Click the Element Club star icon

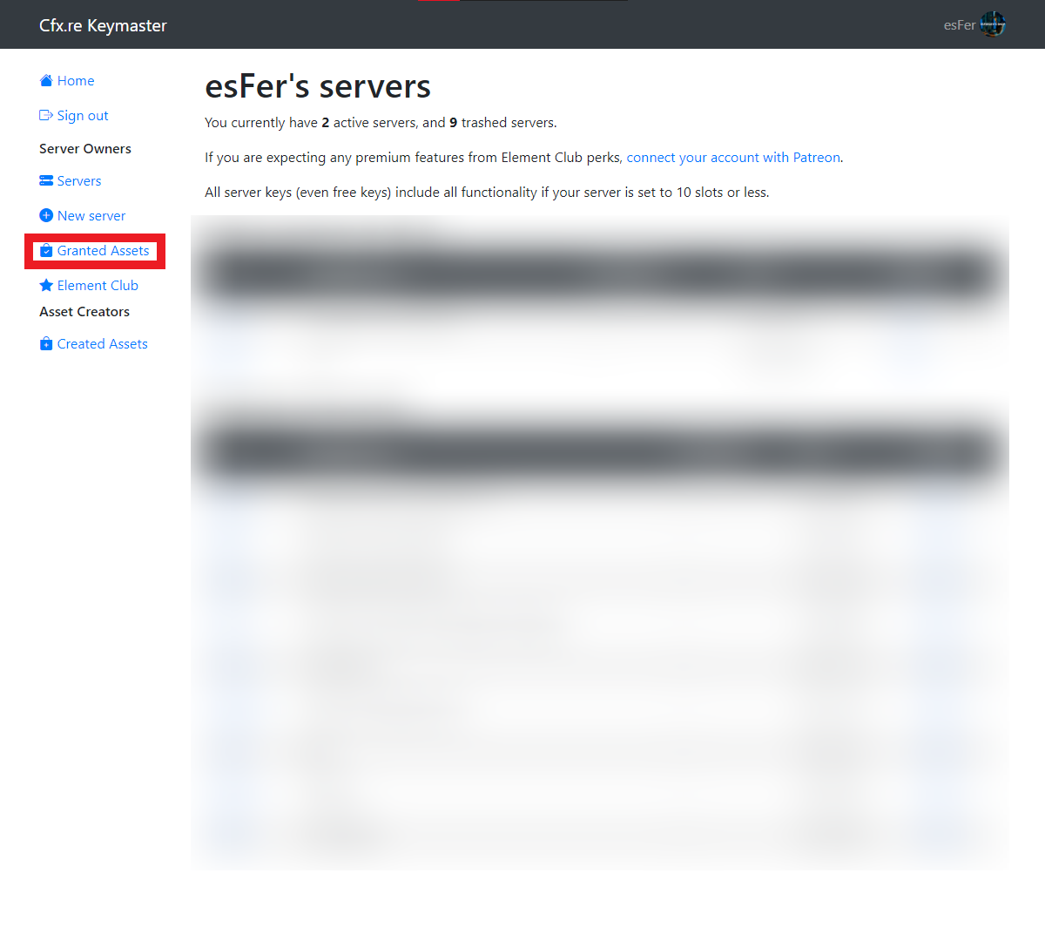point(46,286)
